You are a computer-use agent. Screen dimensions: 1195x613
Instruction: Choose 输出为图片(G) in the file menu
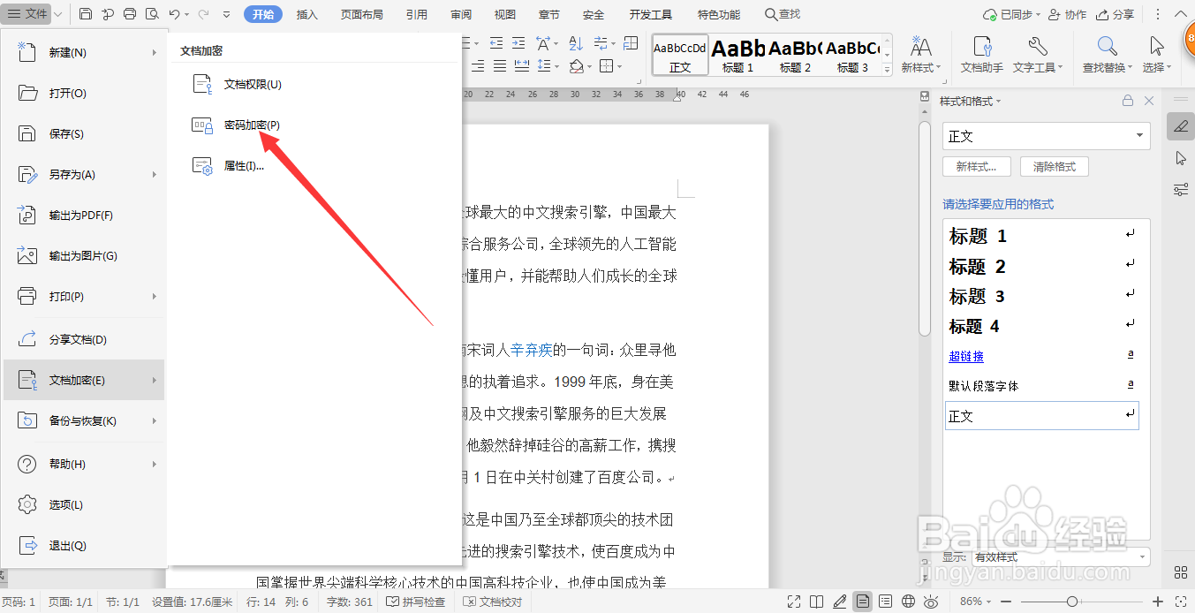coord(85,255)
